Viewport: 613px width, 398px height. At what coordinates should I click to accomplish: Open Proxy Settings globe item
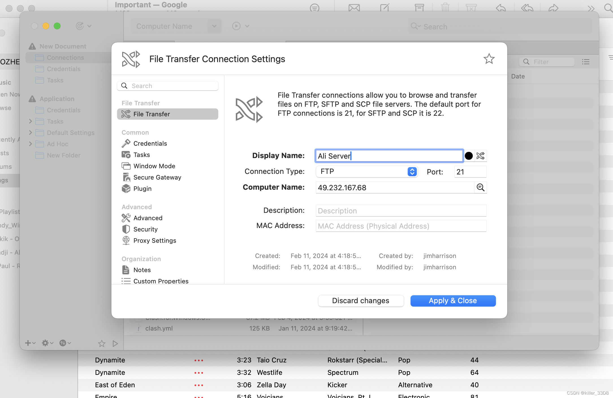tap(154, 240)
